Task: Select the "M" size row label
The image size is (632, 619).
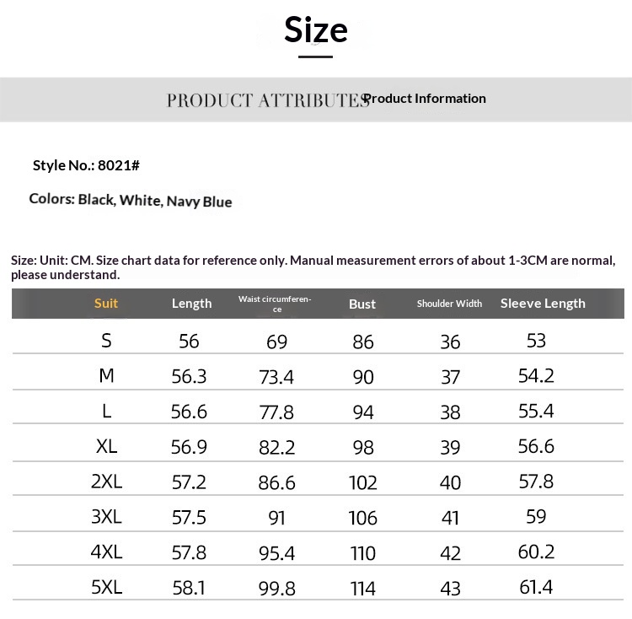Action: click(x=106, y=376)
